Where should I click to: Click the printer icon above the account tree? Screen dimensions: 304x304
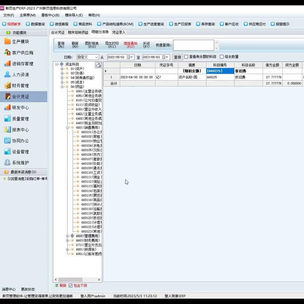[x=98, y=65]
